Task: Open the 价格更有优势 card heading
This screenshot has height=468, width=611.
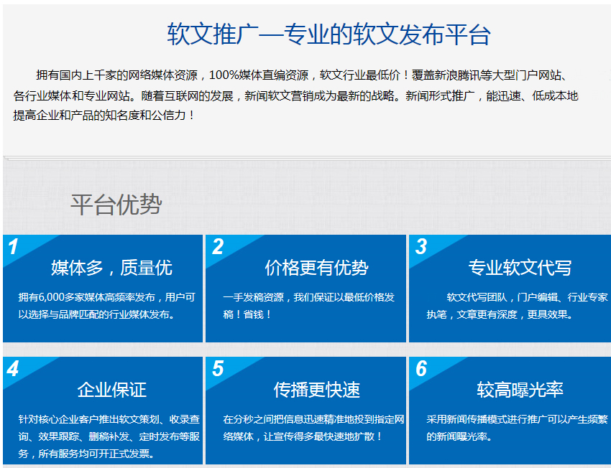Action: point(316,268)
